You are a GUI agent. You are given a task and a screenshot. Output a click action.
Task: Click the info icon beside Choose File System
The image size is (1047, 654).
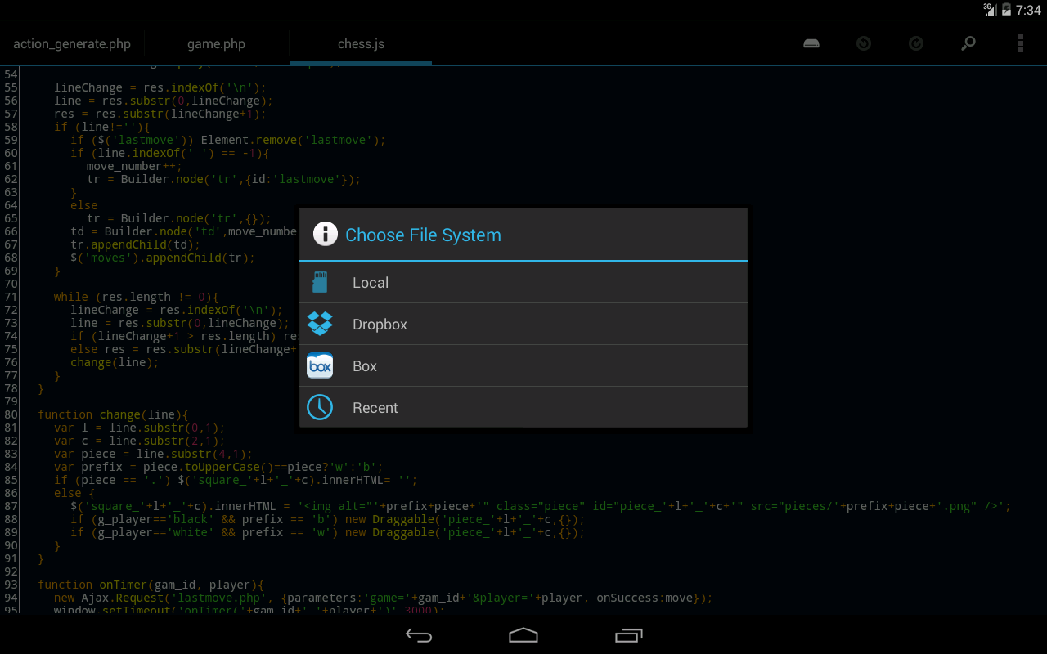(325, 234)
